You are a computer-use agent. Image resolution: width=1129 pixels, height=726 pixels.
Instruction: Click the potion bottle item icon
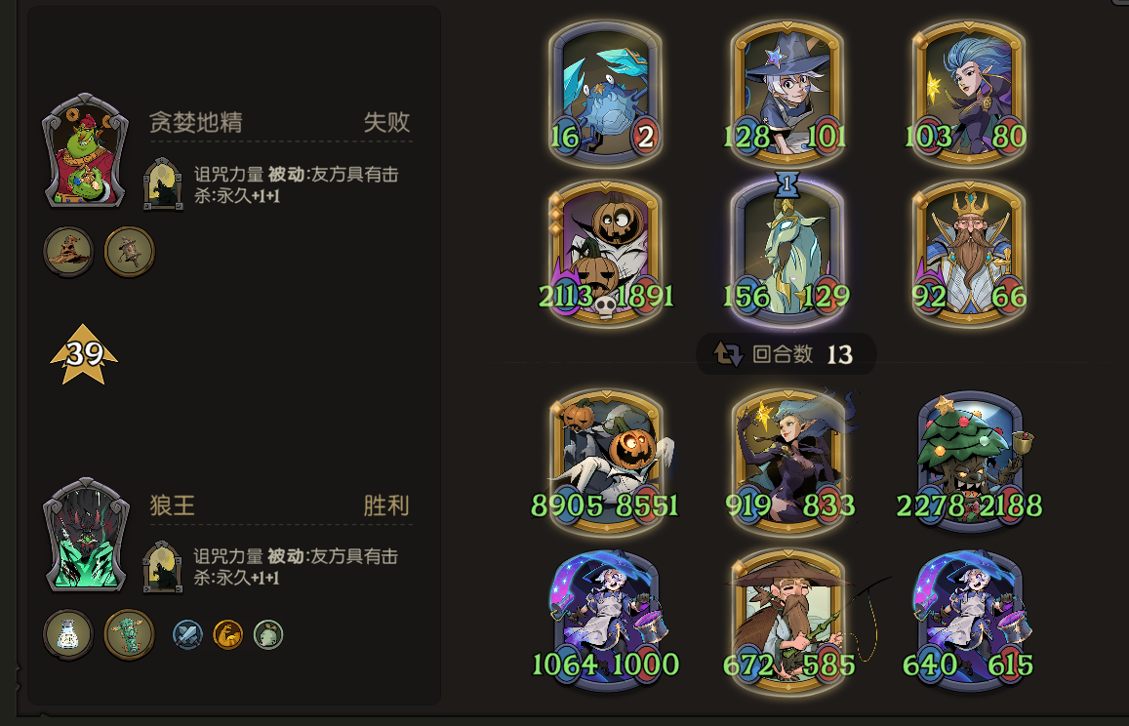(x=68, y=634)
